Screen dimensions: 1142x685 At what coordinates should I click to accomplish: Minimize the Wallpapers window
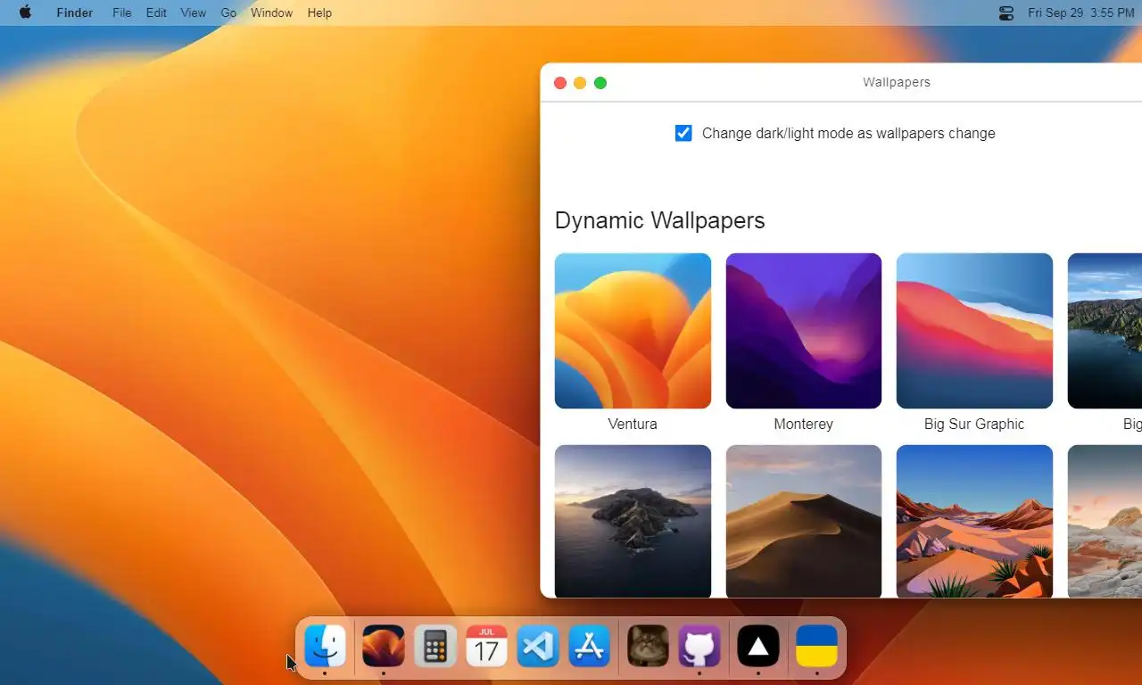[x=580, y=83]
